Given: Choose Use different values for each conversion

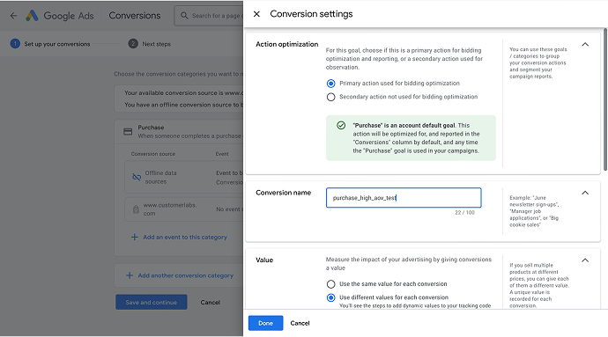Looking at the screenshot, I should click(x=330, y=297).
